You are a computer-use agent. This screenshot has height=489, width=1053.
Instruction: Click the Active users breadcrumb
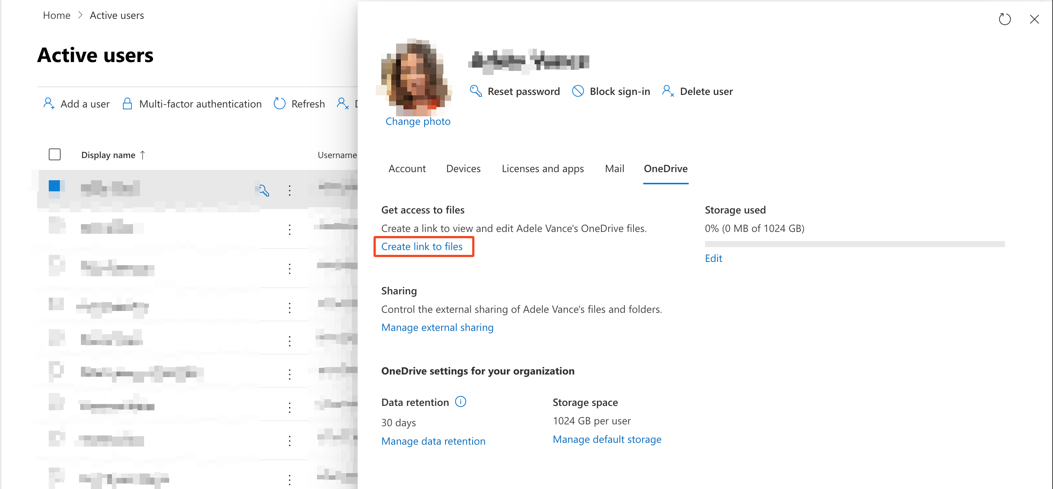pyautogui.click(x=116, y=15)
